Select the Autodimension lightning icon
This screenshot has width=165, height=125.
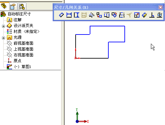point(144,15)
